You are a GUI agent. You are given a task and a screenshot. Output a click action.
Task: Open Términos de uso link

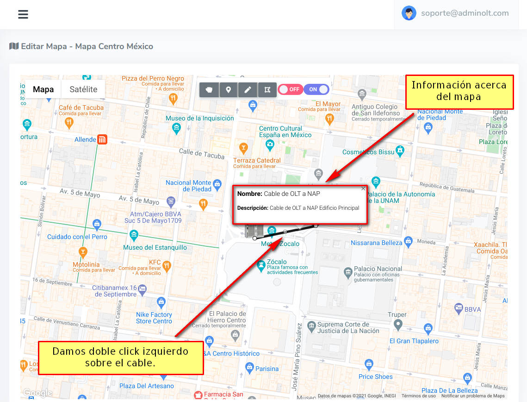click(x=418, y=396)
